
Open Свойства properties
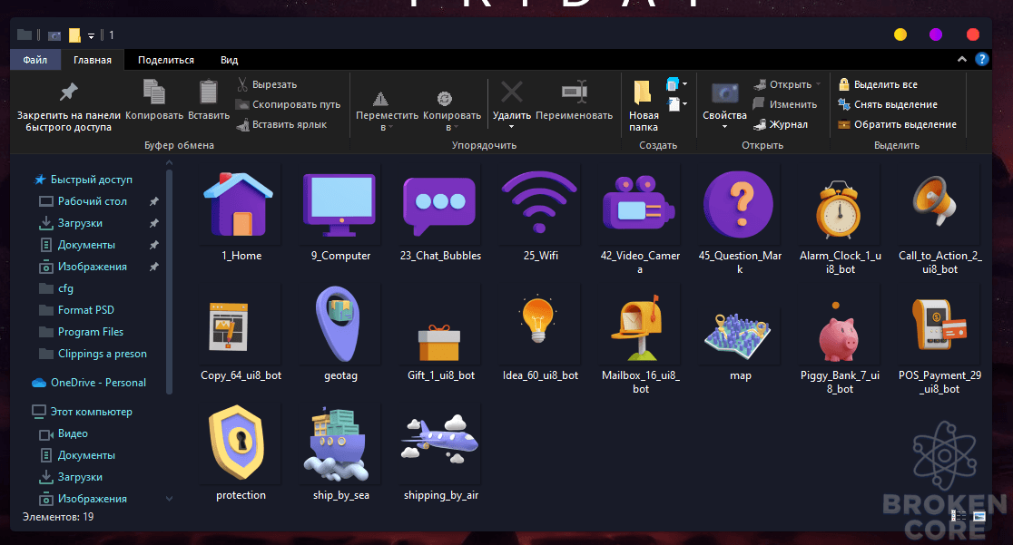[x=725, y=103]
